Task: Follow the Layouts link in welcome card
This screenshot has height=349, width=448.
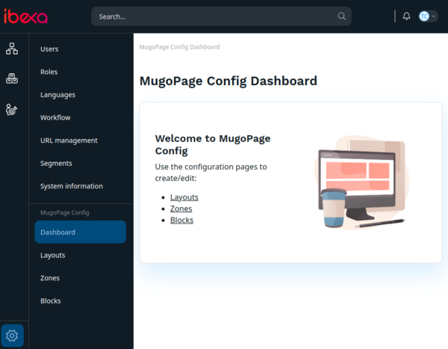Action: (184, 197)
